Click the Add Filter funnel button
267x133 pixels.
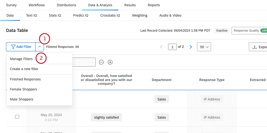(x=21, y=47)
